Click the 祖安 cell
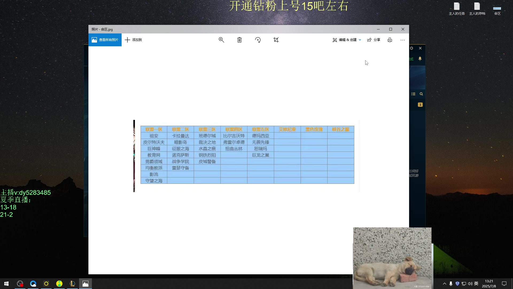513x289 pixels. [x=154, y=136]
